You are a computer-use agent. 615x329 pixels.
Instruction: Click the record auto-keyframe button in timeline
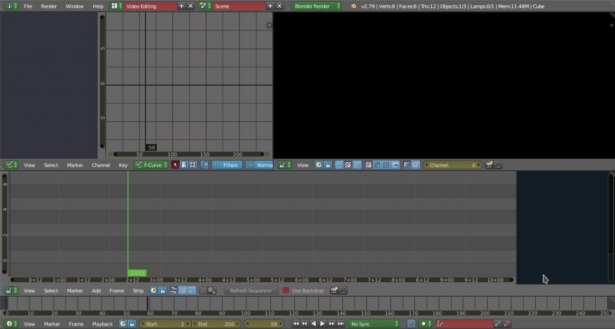[x=411, y=324]
